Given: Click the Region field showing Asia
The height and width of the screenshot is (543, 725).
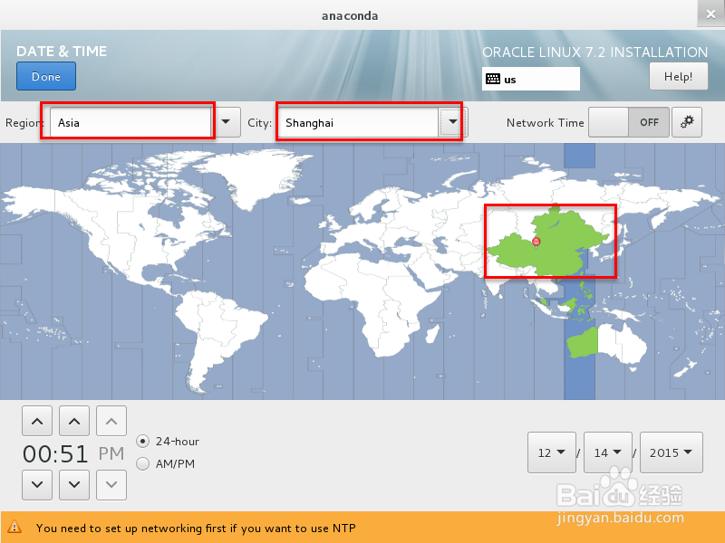Looking at the screenshot, I should (x=131, y=122).
